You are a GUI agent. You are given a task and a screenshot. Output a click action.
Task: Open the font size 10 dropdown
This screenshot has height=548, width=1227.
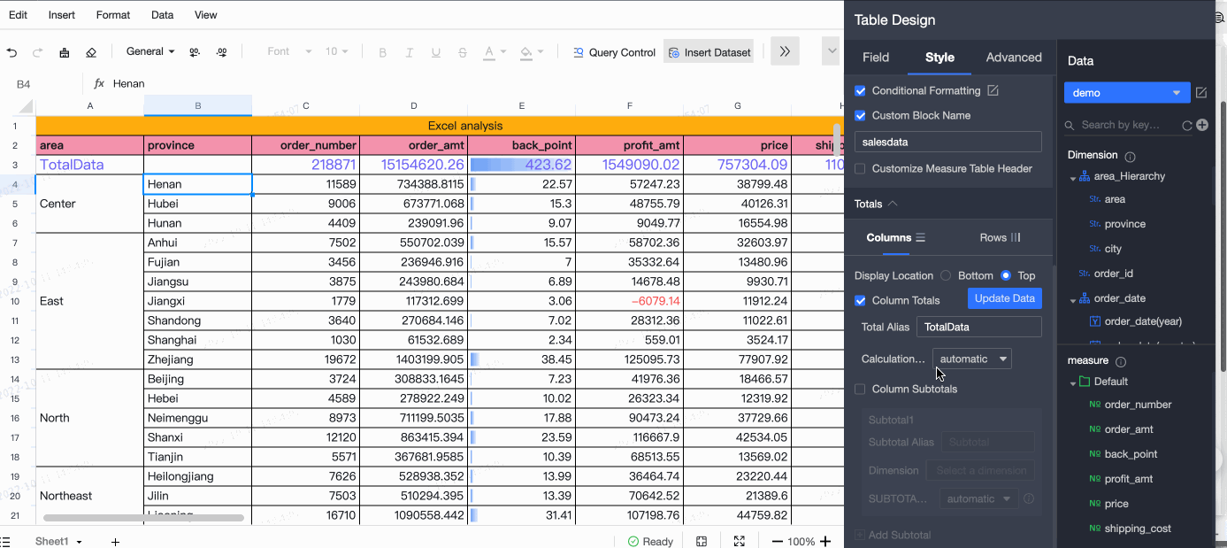coord(337,51)
